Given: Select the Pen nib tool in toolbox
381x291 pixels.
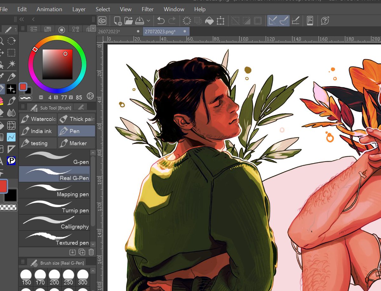Looking at the screenshot, I should click(x=11, y=77).
